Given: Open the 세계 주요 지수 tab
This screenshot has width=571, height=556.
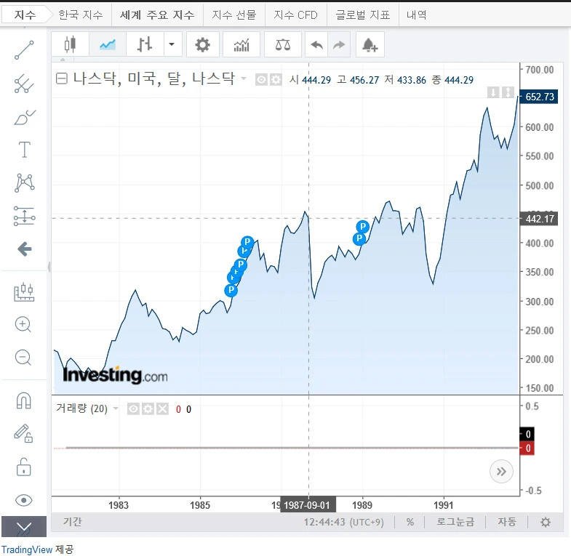Looking at the screenshot, I should pos(157,15).
